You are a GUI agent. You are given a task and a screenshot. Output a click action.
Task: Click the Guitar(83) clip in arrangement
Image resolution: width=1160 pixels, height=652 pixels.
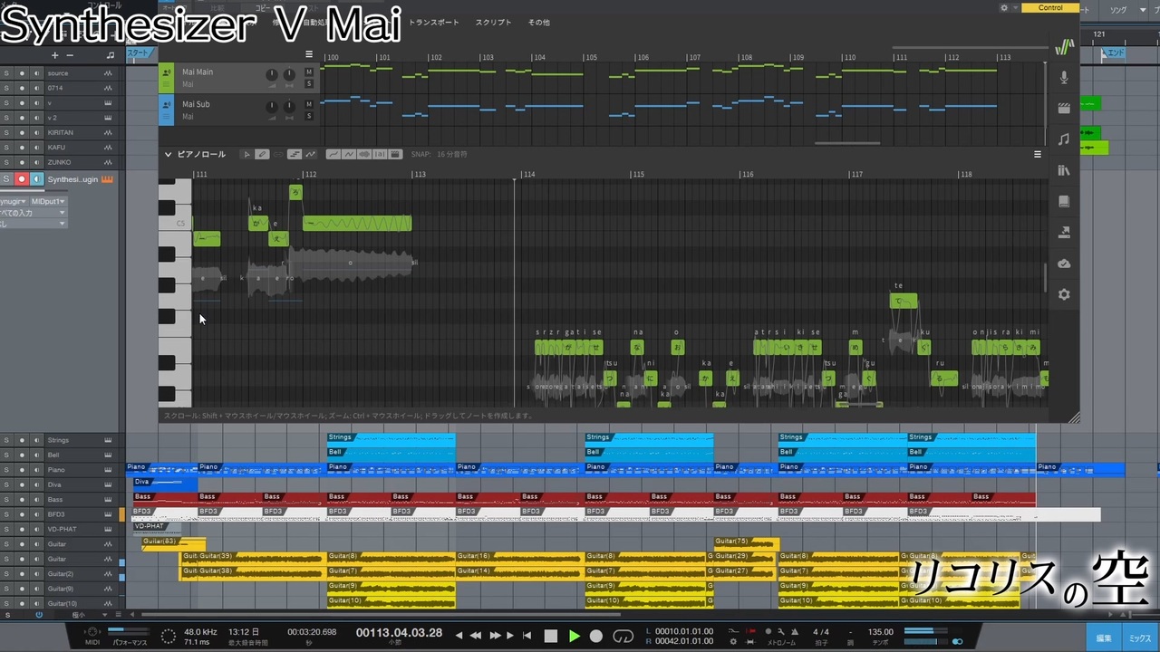click(x=174, y=542)
